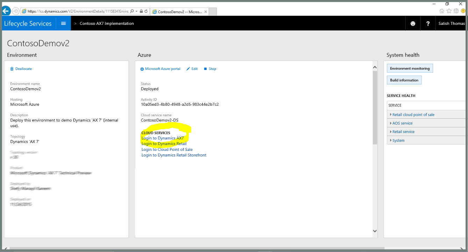468x252 pixels.
Task: Click the yellow smiley feedback icon in browser
Action: [463, 11]
